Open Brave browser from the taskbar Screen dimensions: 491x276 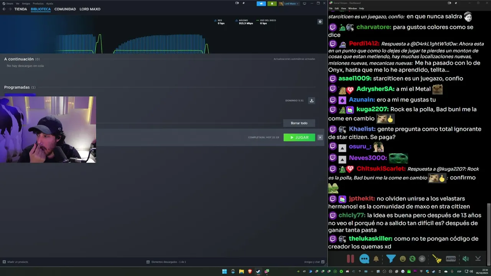pyautogui.click(x=250, y=271)
